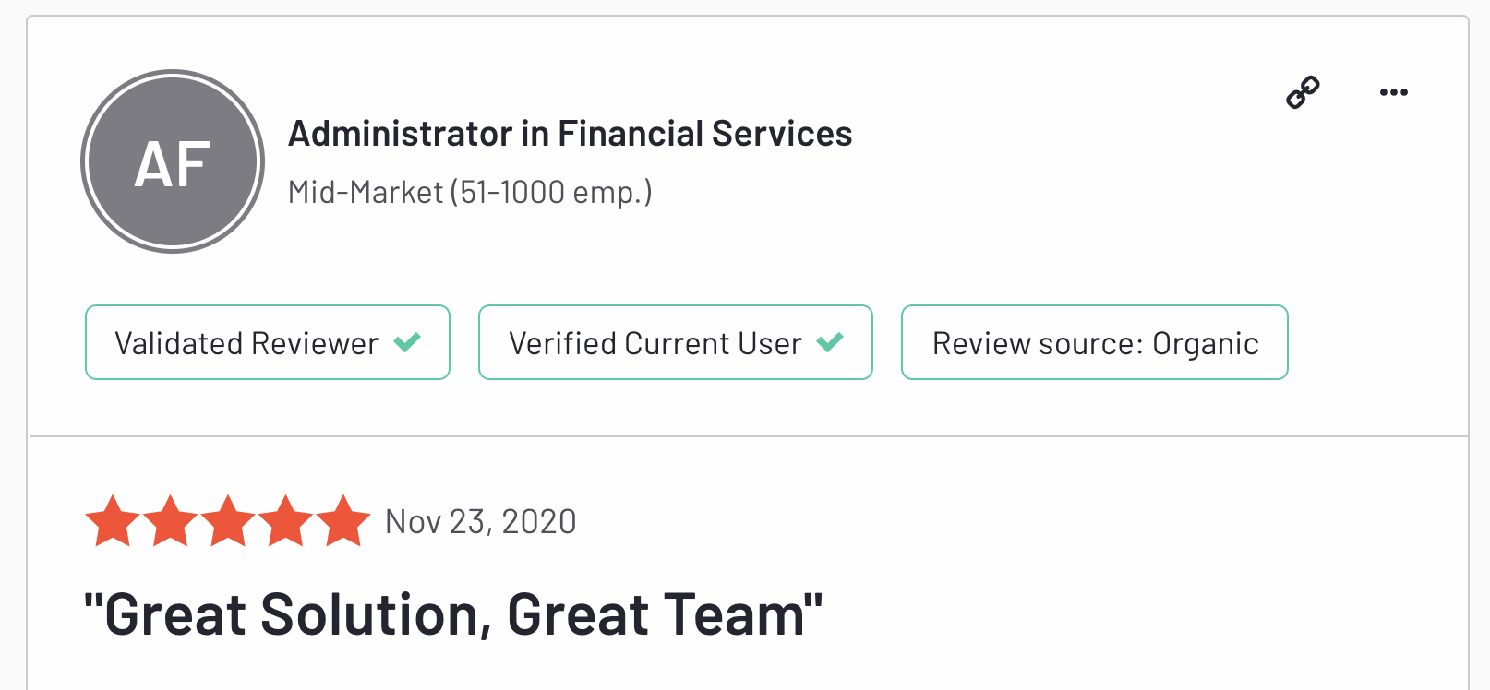Click the Verified Current User checkmark

(830, 342)
